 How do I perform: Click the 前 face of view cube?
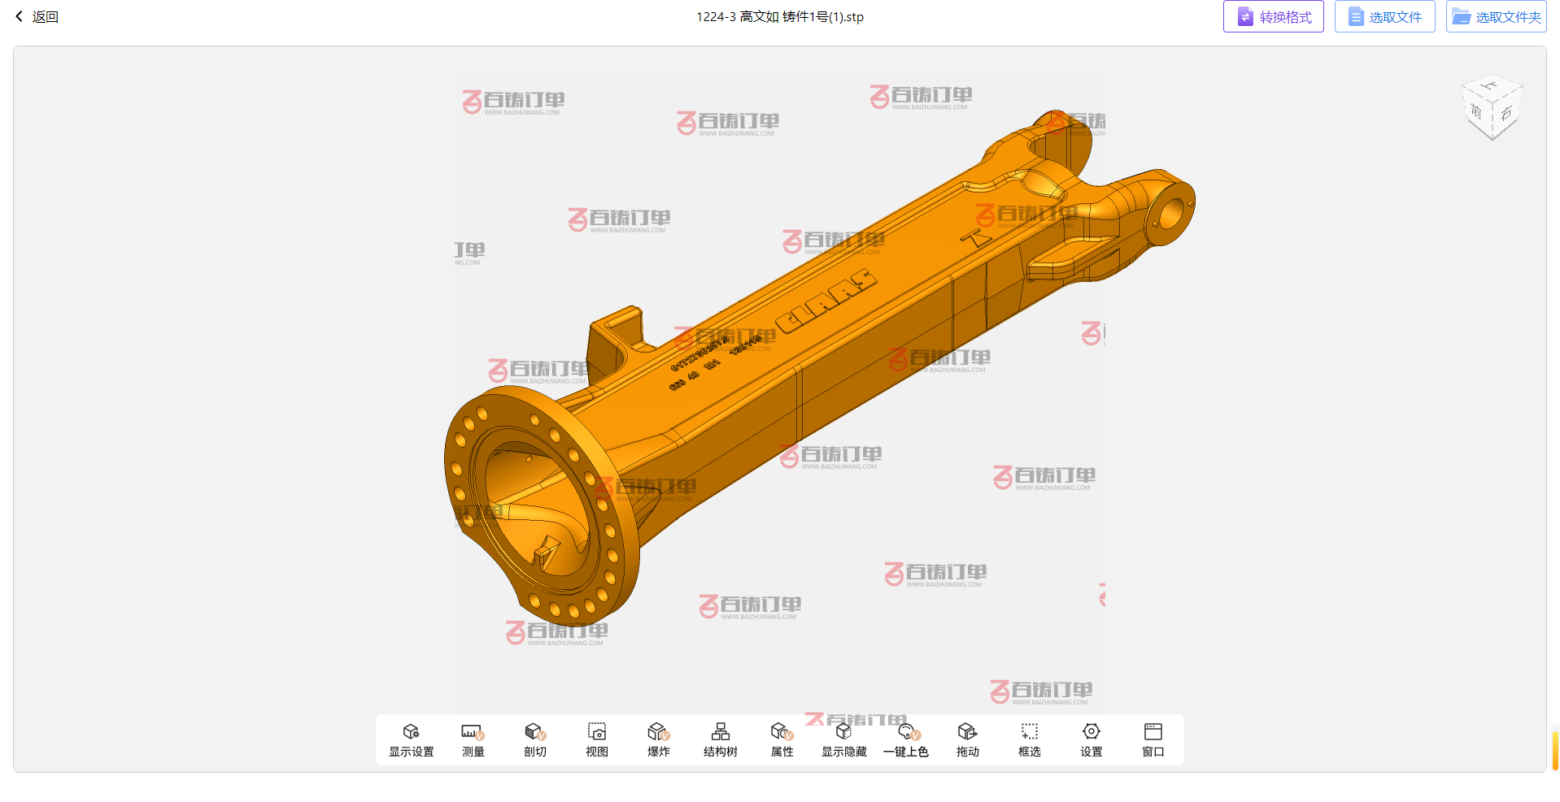click(x=1477, y=112)
